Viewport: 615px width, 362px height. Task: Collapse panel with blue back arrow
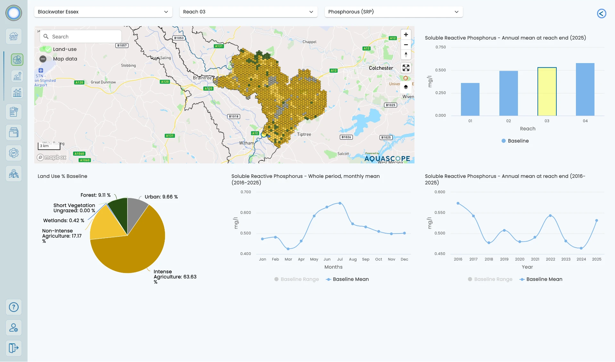[602, 13]
